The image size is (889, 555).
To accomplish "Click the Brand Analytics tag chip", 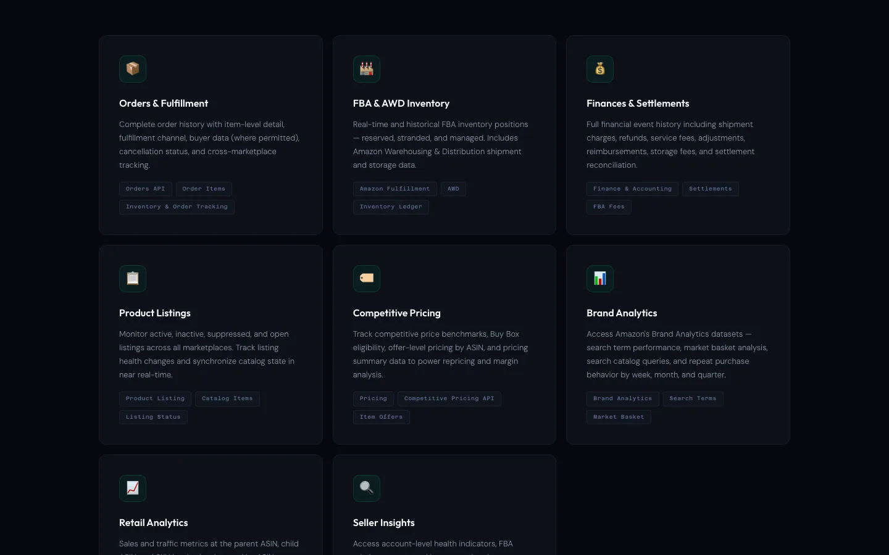I will pos(623,398).
